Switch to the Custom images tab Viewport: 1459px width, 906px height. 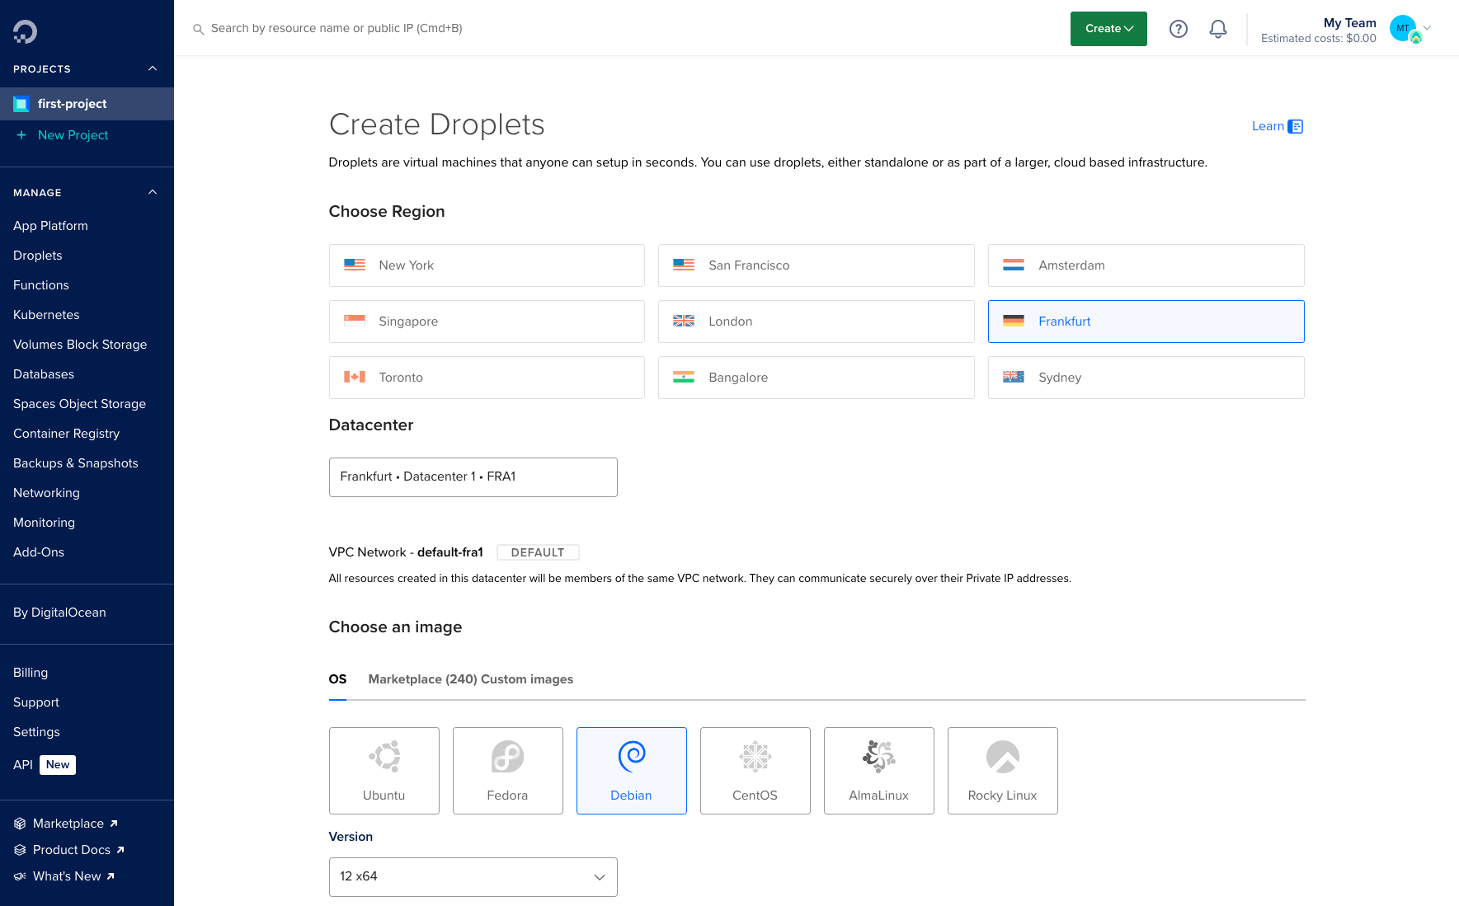pos(527,679)
